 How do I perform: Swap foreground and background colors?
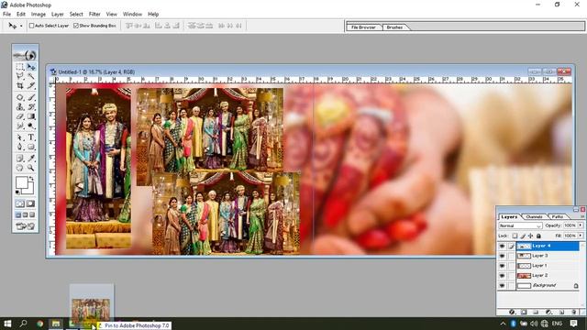coord(32,179)
